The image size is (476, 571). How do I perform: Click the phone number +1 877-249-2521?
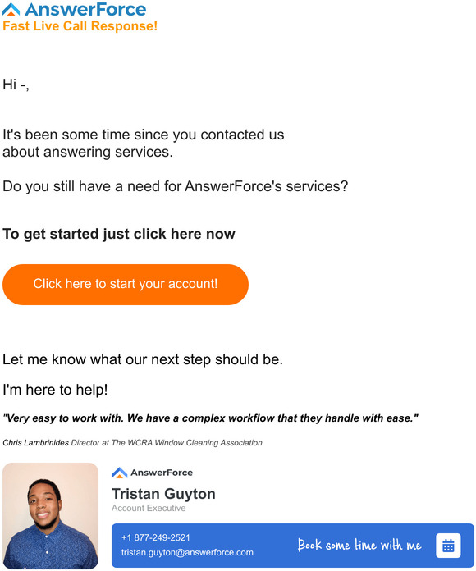coord(155,537)
